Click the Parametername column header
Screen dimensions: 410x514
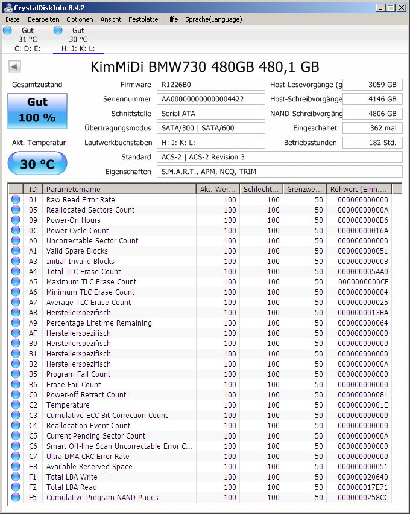119,189
